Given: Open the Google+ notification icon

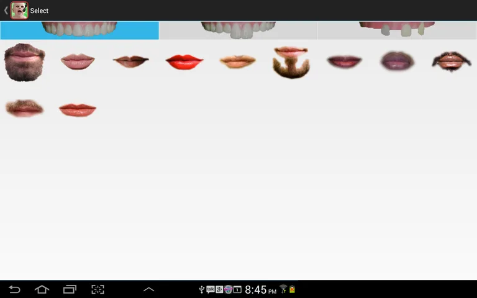Looking at the screenshot, I should [219, 289].
